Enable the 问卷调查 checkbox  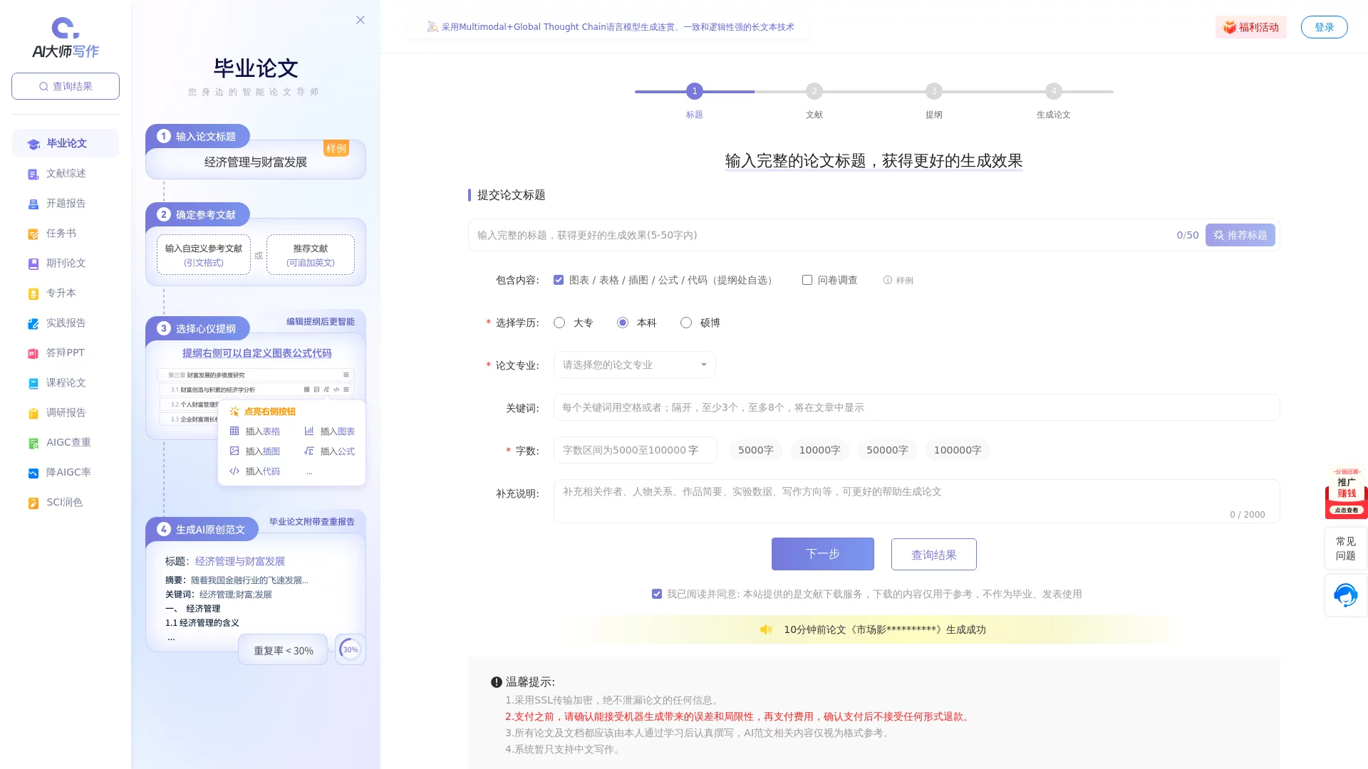click(x=807, y=280)
